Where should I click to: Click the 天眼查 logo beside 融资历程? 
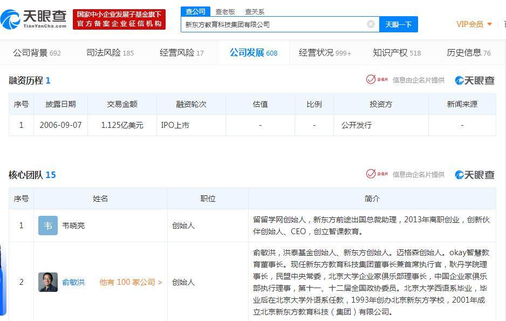point(474,80)
